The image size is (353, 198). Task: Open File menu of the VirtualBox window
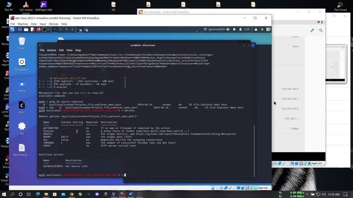pos(12,24)
